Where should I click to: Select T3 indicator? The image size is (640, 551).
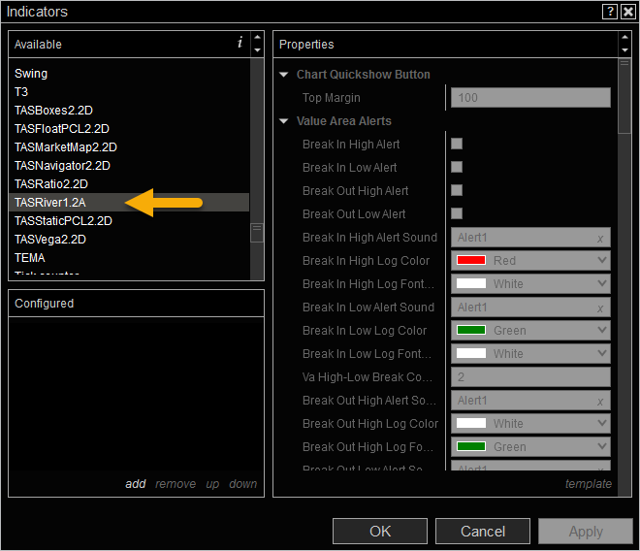[x=129, y=92]
